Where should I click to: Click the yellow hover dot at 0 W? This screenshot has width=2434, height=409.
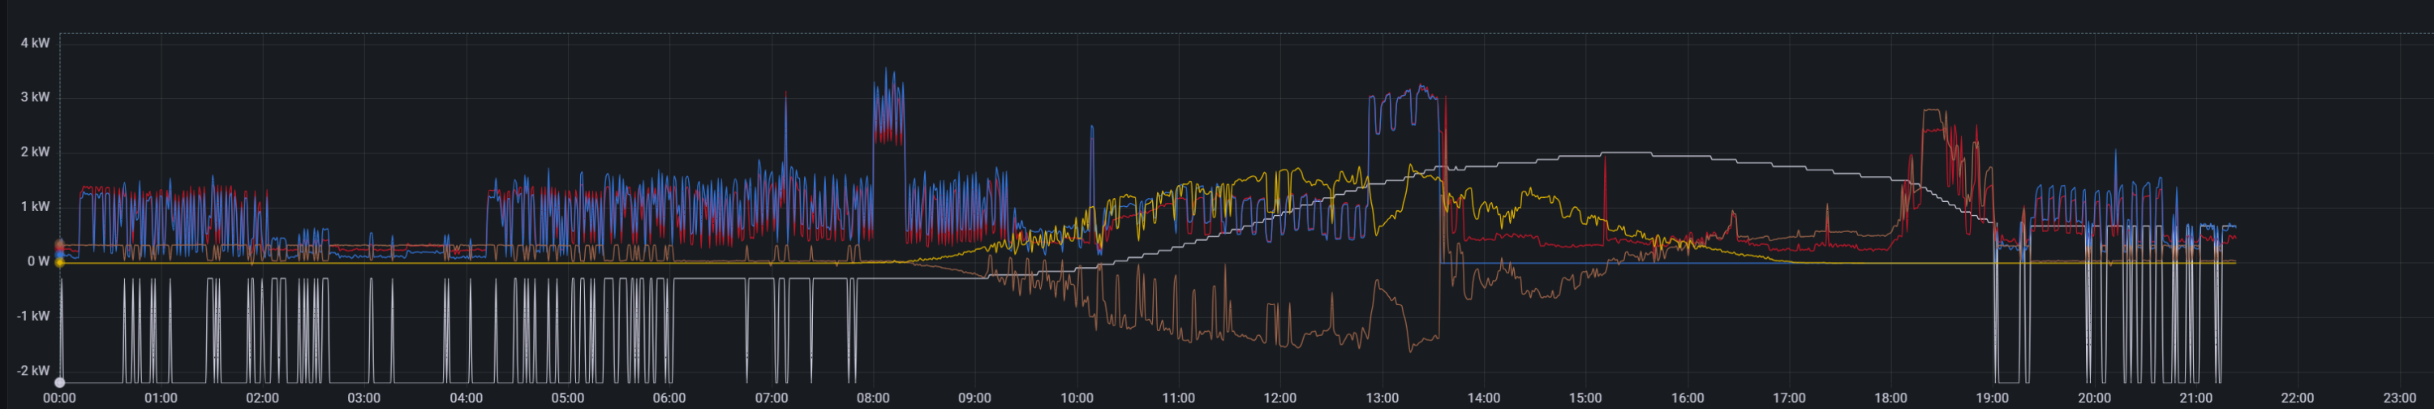click(59, 263)
